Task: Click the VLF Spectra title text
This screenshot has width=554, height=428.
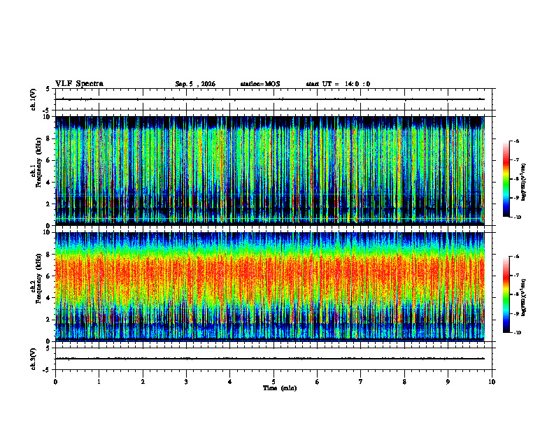Action: point(79,84)
